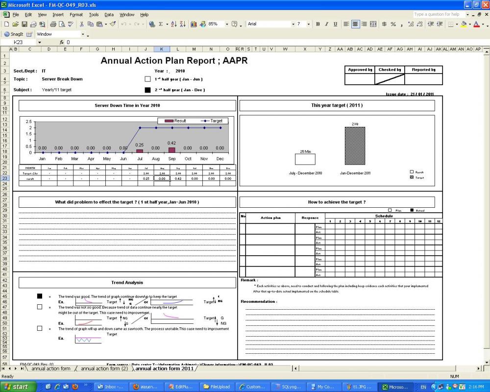Expand the SnagIt Window profile dropdown

[83, 34]
